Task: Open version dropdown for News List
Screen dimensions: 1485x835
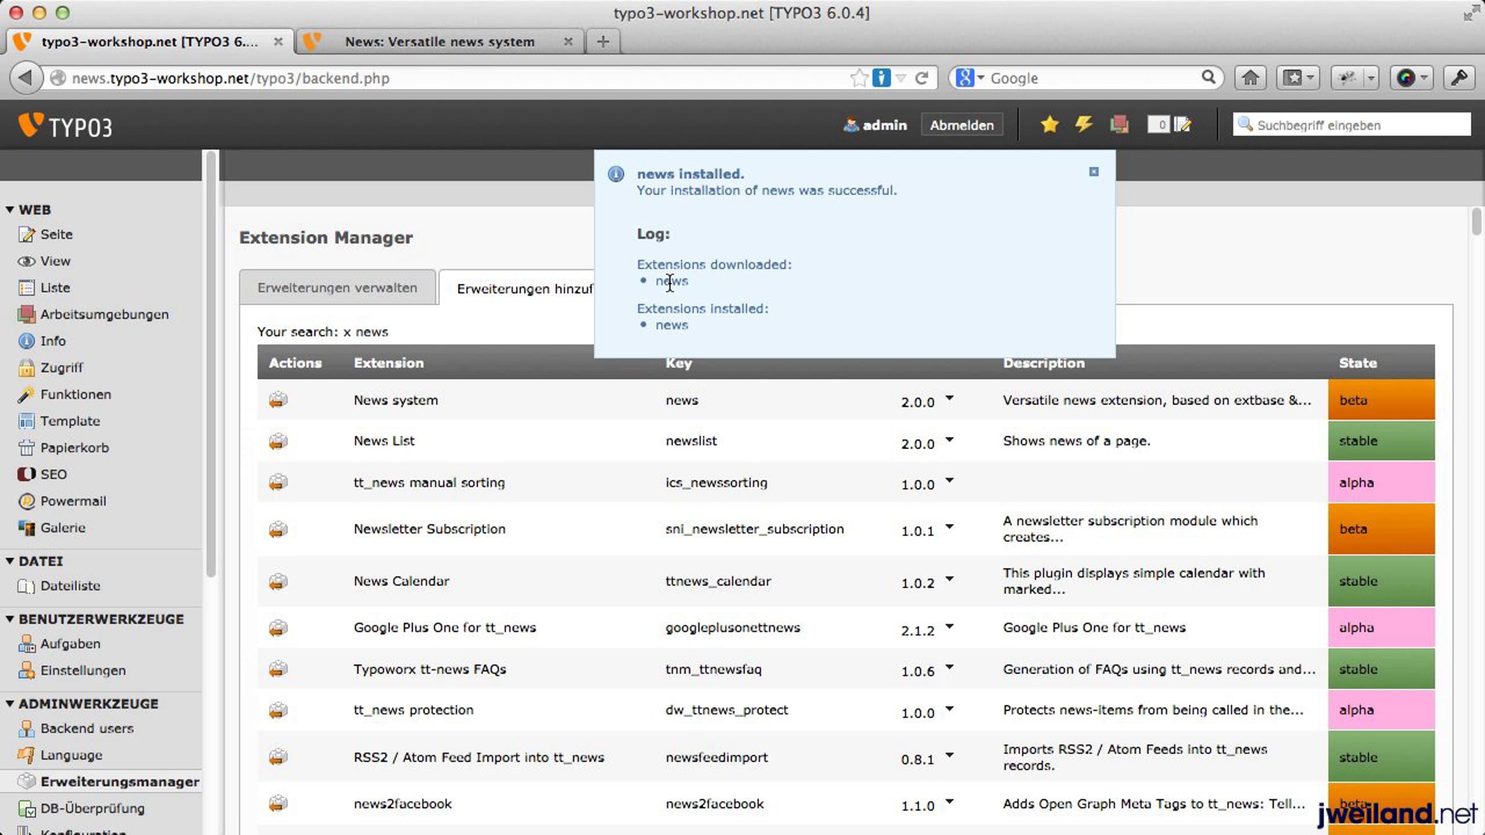Action: click(949, 440)
